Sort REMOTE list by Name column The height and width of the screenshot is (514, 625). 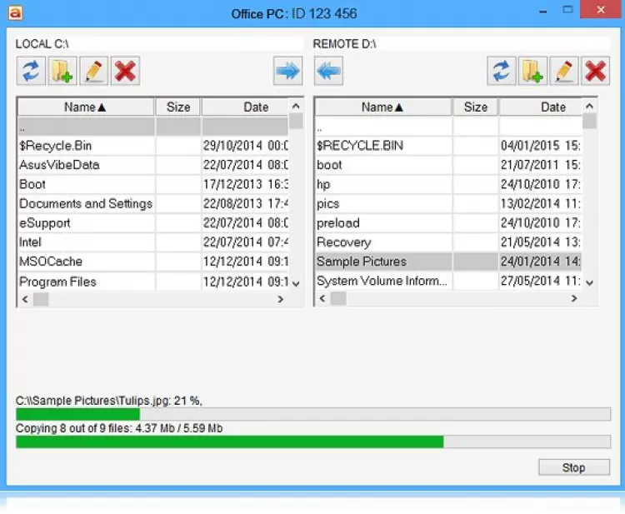[x=383, y=107]
